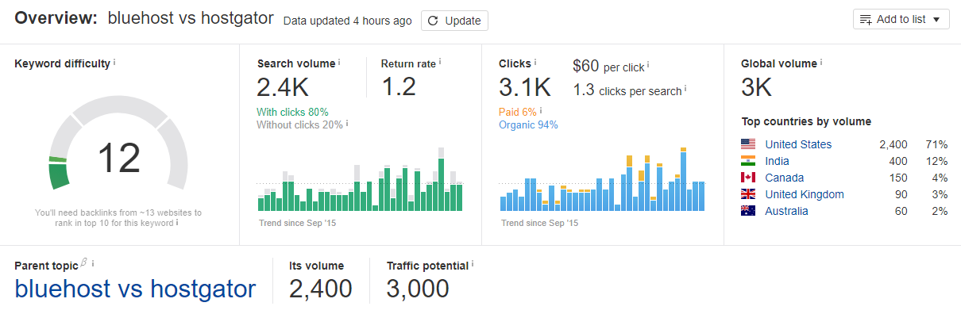Click the With clicks 80% label

(x=292, y=112)
